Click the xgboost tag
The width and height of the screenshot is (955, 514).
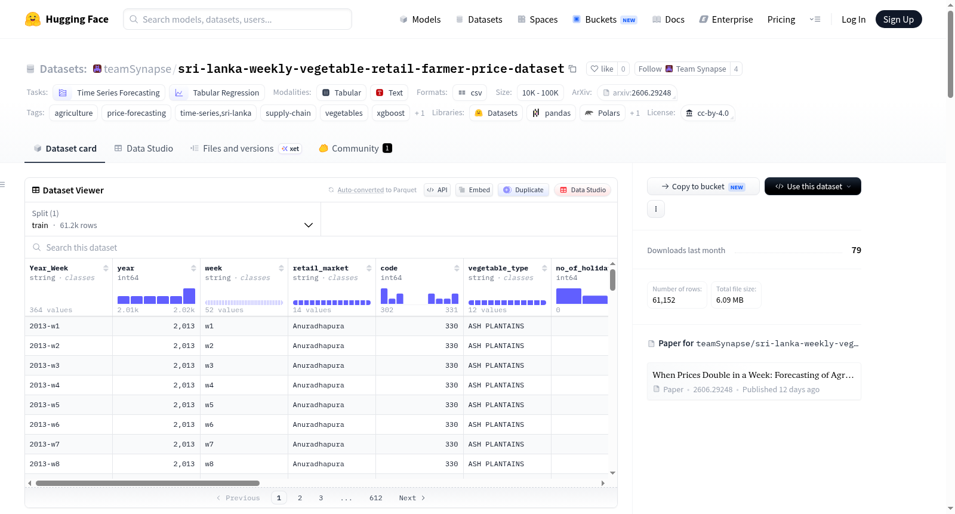tap(391, 113)
